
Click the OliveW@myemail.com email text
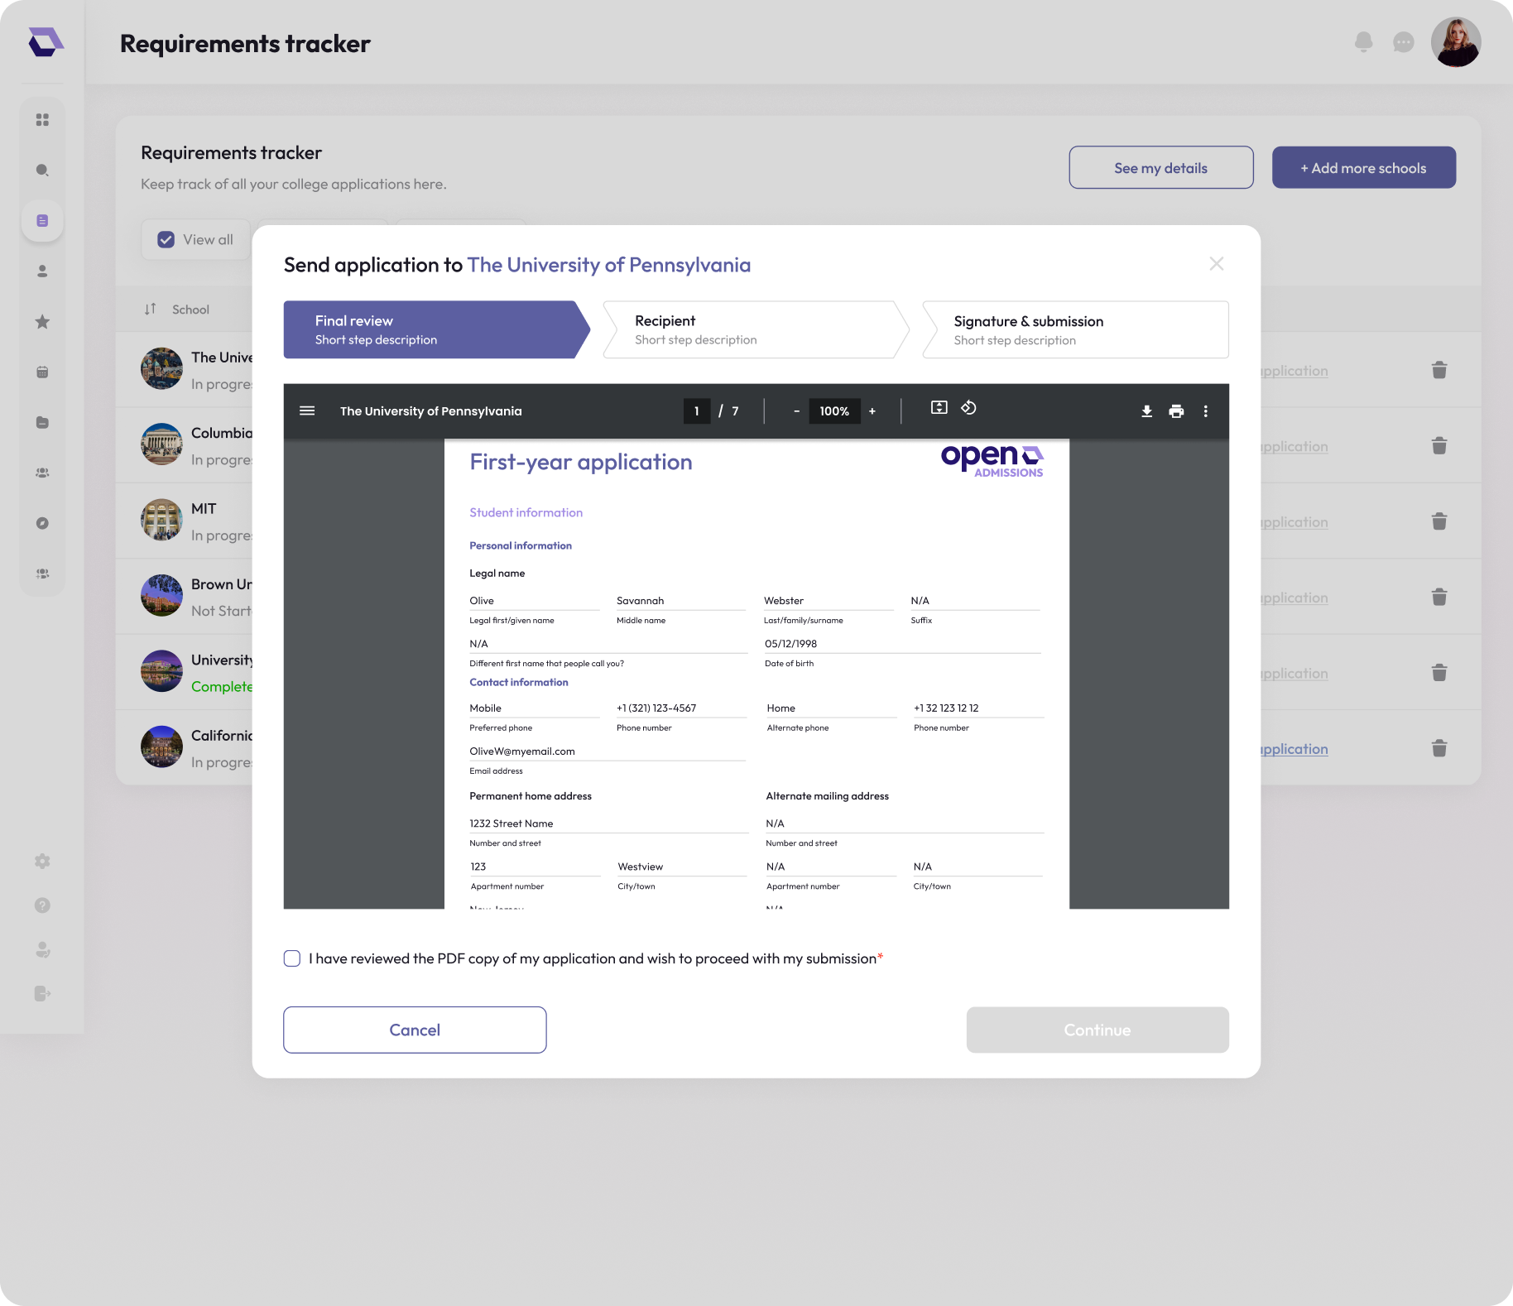tap(522, 751)
